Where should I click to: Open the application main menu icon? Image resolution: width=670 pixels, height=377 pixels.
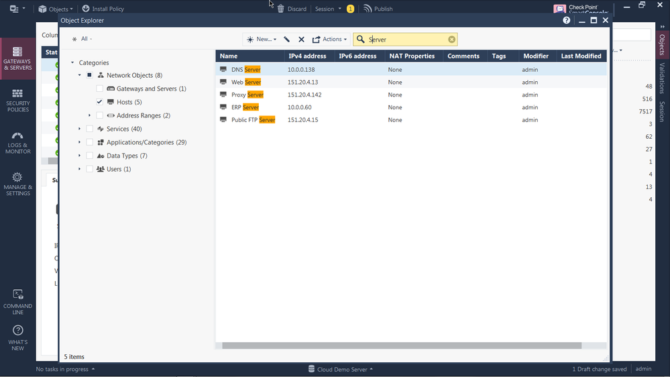coord(14,9)
